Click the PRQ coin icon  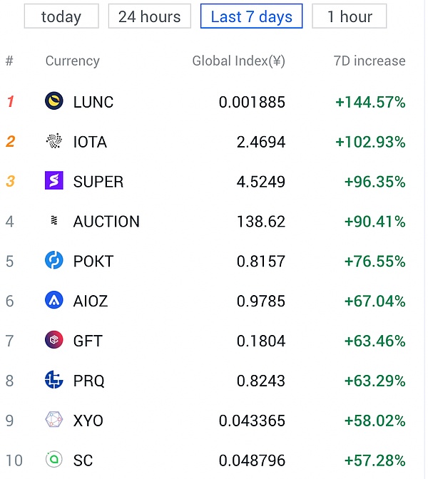[54, 381]
